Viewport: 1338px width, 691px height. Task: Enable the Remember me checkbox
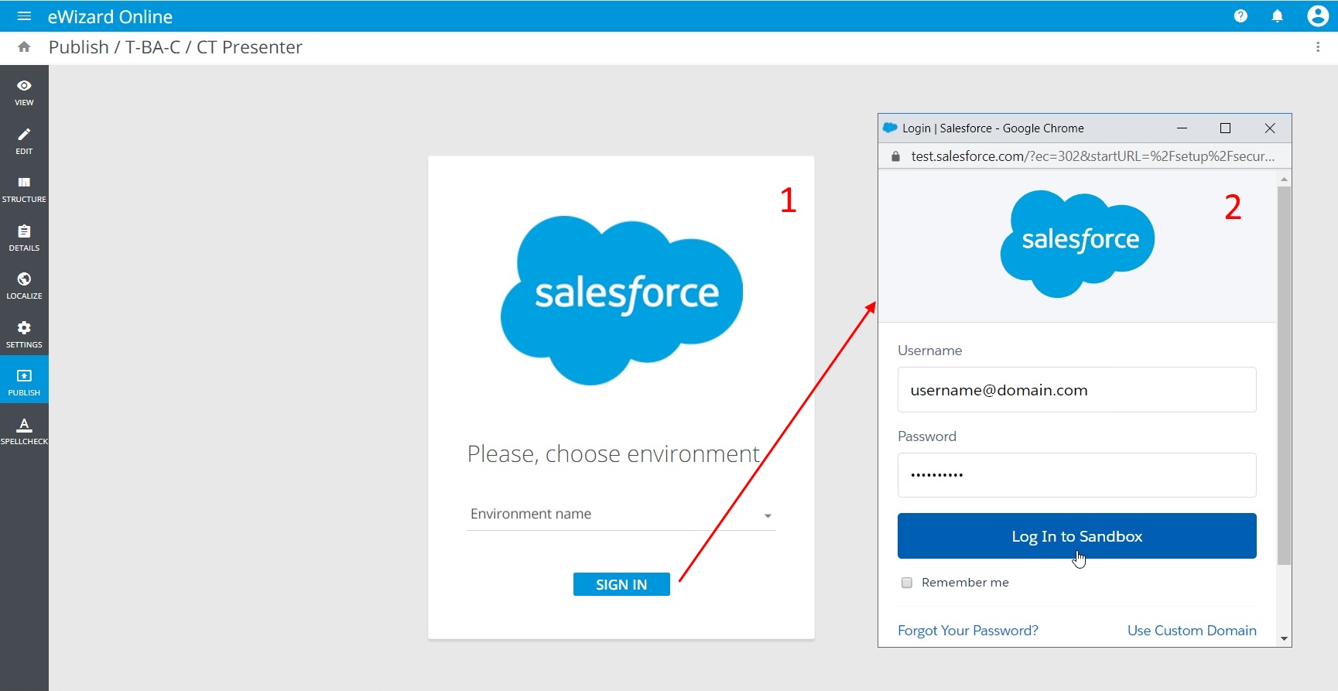click(907, 583)
